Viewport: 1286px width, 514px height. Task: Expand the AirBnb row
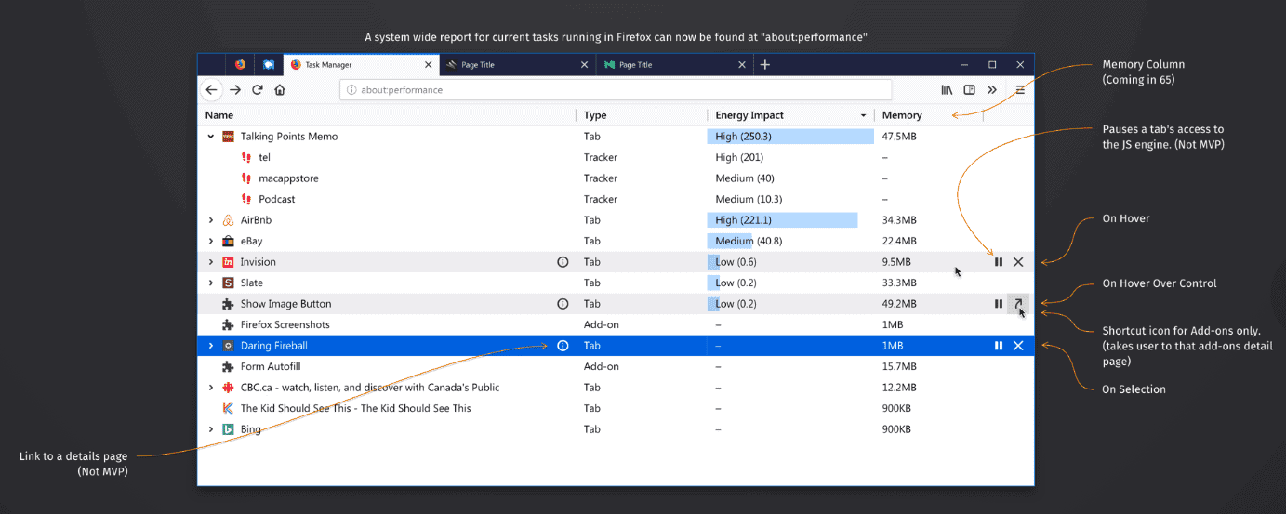211,220
